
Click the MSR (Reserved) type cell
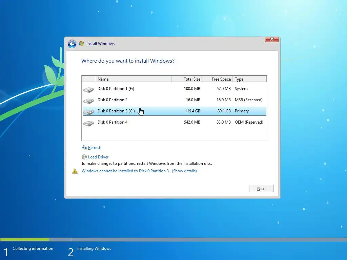pos(249,100)
